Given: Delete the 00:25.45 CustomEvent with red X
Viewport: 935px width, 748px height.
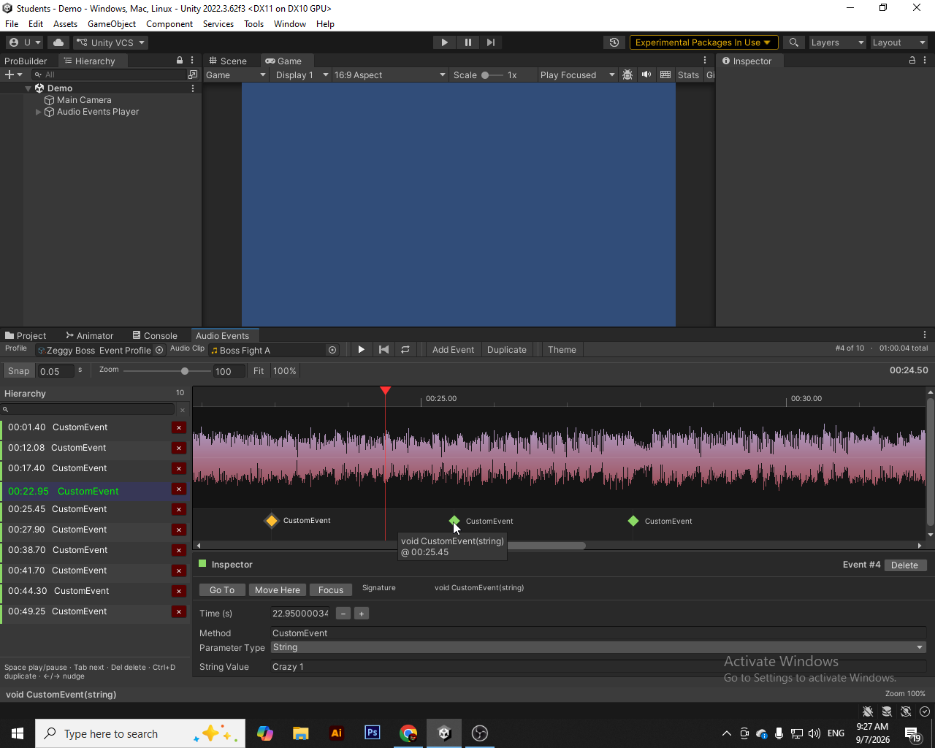Looking at the screenshot, I should point(178,509).
